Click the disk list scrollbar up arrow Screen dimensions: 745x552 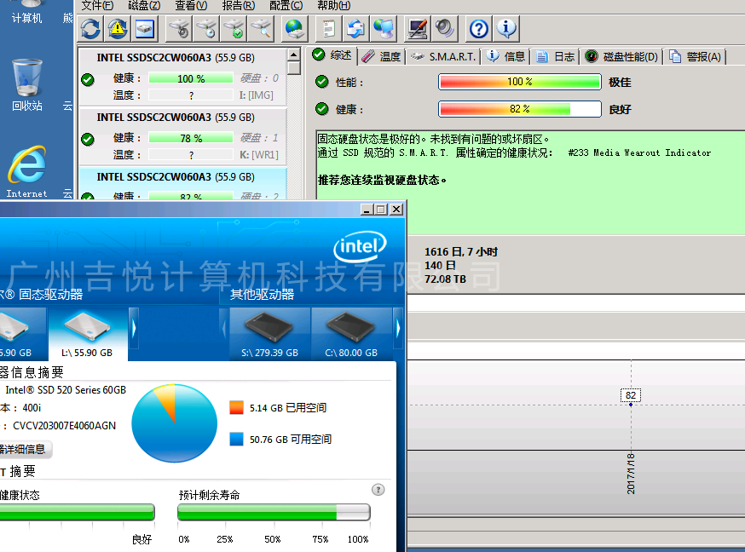293,55
